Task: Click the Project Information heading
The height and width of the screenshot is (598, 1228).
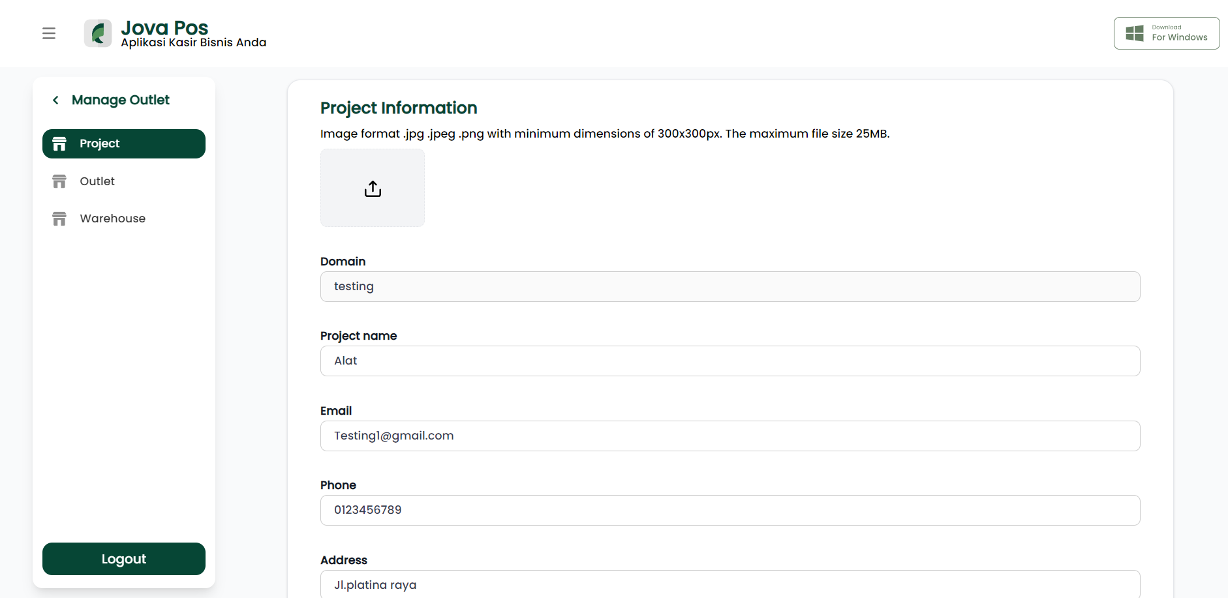Action: click(x=399, y=108)
